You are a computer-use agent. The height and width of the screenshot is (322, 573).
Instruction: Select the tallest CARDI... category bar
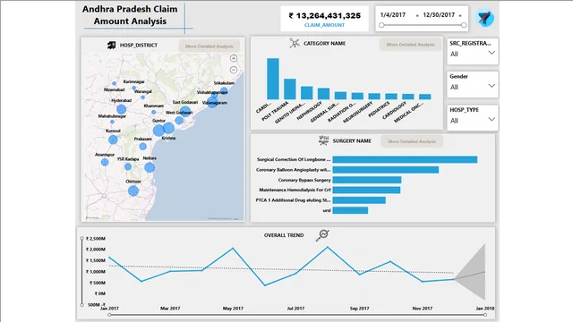[273, 79]
